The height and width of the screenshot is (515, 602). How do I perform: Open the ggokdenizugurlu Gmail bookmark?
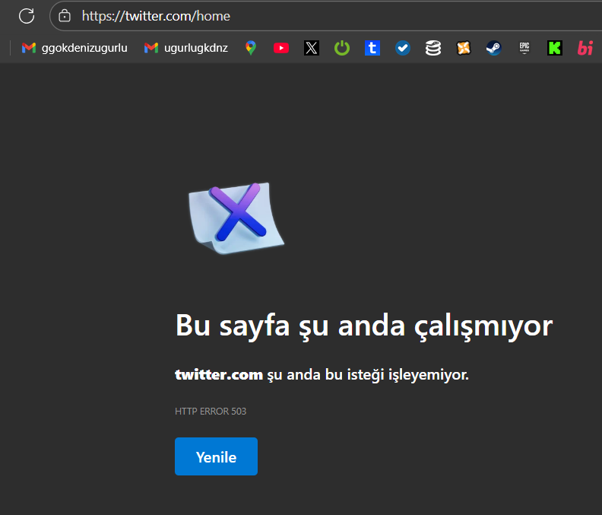74,48
